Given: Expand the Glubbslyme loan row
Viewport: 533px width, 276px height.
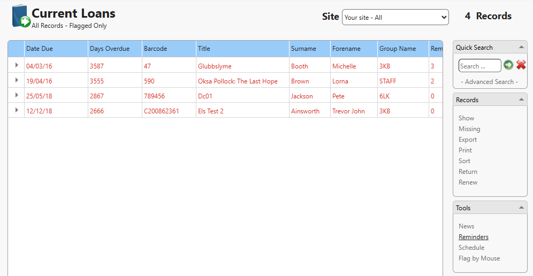Looking at the screenshot, I should pos(17,65).
